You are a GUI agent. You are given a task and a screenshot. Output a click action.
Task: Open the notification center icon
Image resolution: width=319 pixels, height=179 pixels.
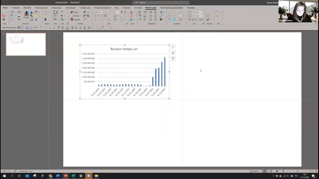314,176
